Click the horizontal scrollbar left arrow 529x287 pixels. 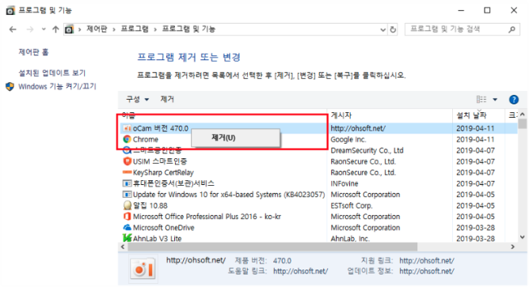[123, 247]
